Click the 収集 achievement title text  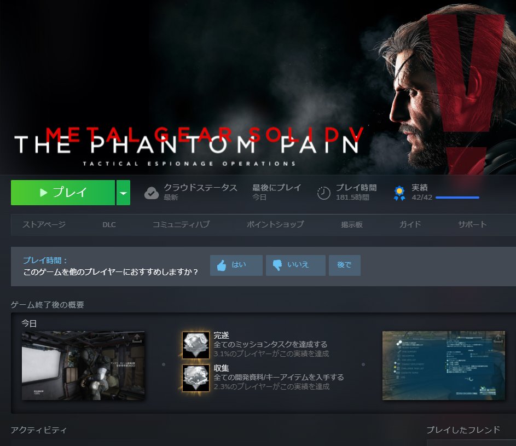(221, 368)
